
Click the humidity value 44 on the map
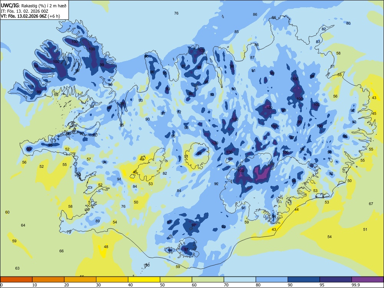(x=296, y=210)
